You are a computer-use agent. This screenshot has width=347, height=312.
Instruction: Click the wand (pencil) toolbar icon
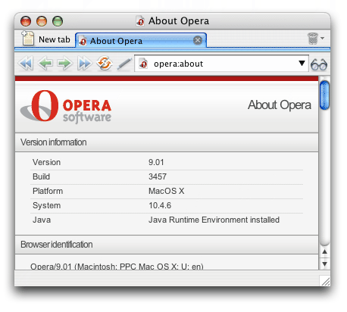click(x=124, y=64)
